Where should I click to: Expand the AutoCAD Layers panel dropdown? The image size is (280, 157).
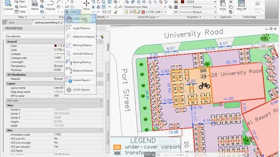click(x=148, y=17)
